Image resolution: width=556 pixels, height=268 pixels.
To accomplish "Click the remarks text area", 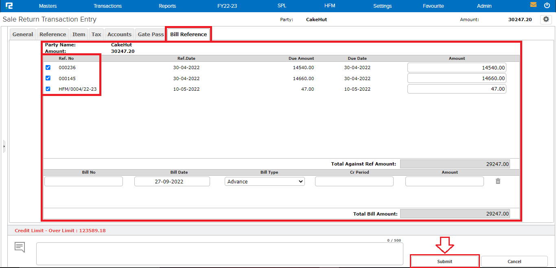I will 219,254.
